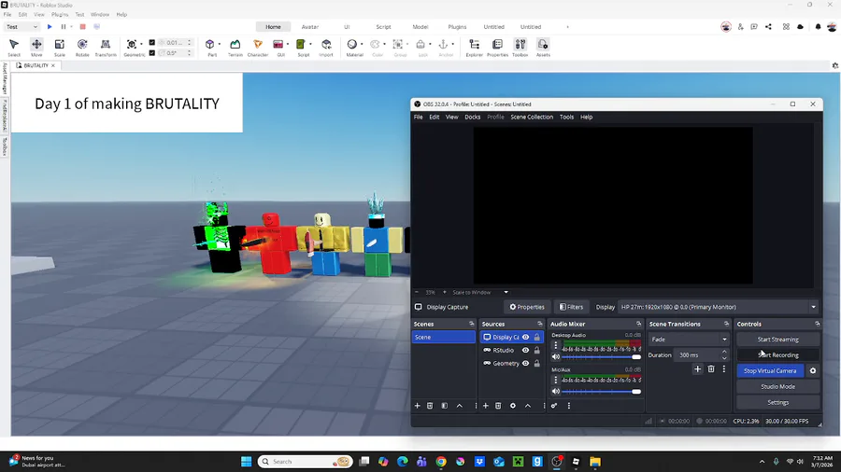Click Start Streaming
The image size is (841, 472).
(777, 340)
